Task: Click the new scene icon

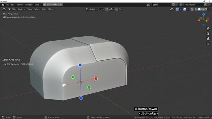Action: (173, 5)
